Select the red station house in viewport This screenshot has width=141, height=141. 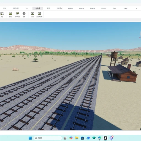[x=123, y=73]
